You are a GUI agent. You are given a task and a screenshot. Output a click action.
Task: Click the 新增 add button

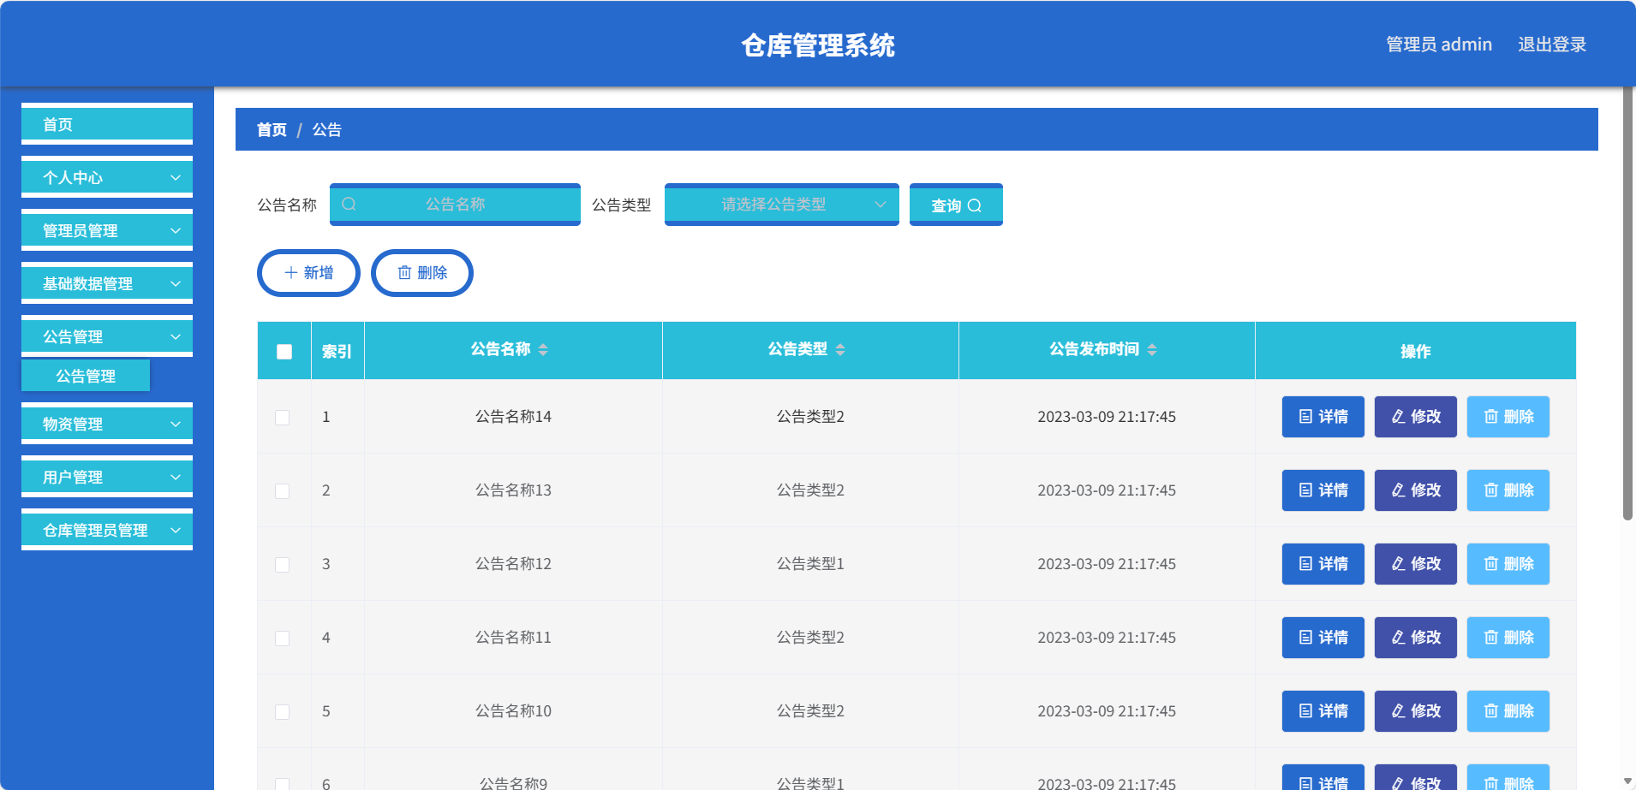(x=308, y=272)
